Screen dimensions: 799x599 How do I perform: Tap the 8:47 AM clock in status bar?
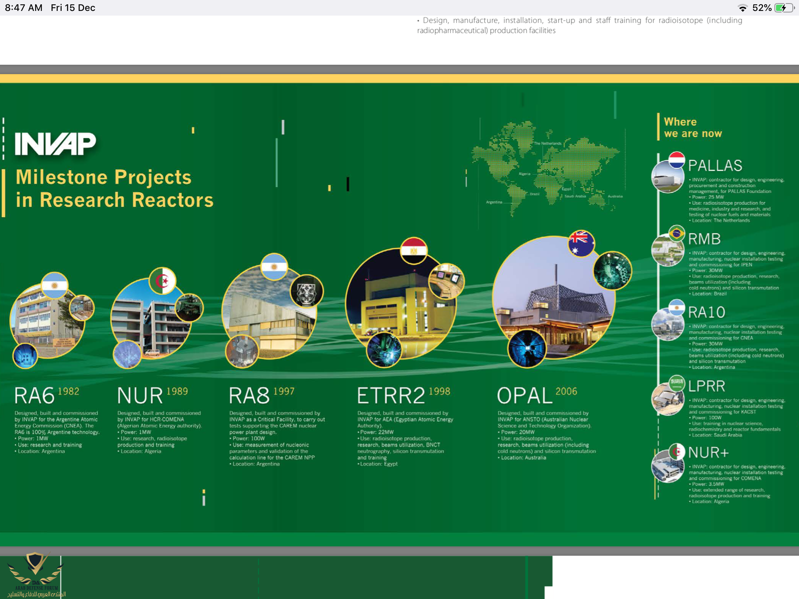click(x=24, y=8)
